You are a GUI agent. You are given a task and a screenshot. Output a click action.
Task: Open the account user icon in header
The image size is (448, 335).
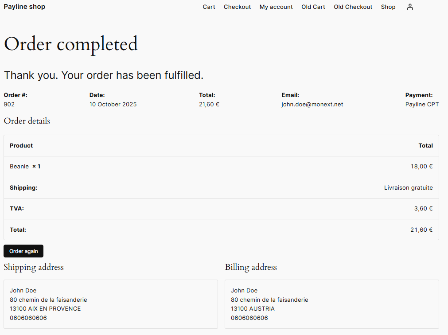pyautogui.click(x=410, y=7)
